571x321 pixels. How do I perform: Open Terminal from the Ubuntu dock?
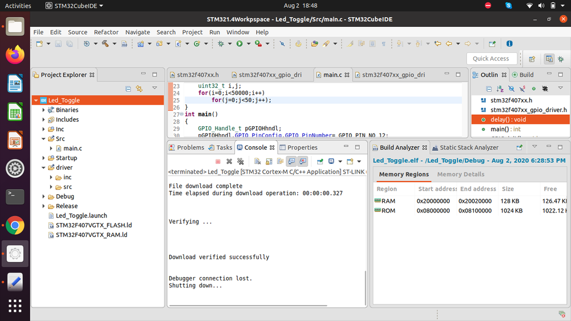pos(15,196)
